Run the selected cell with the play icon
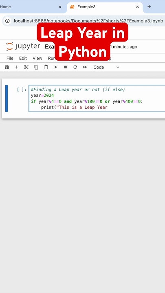165x293 pixels. pyautogui.click(x=56, y=67)
